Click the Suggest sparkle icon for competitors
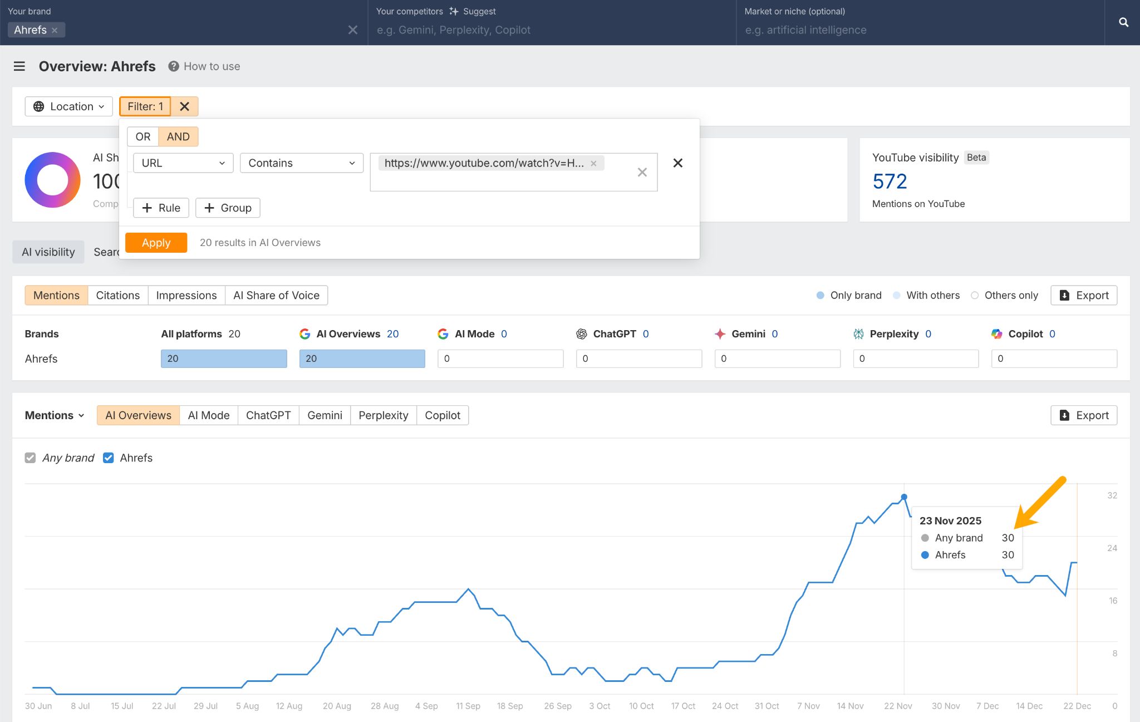This screenshot has width=1140, height=722. [454, 11]
